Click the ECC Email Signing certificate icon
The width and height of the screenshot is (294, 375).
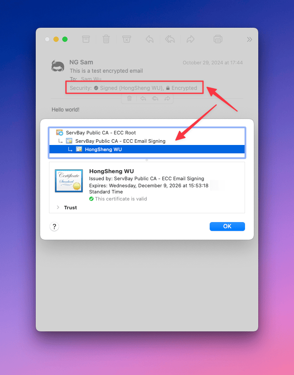pos(69,141)
